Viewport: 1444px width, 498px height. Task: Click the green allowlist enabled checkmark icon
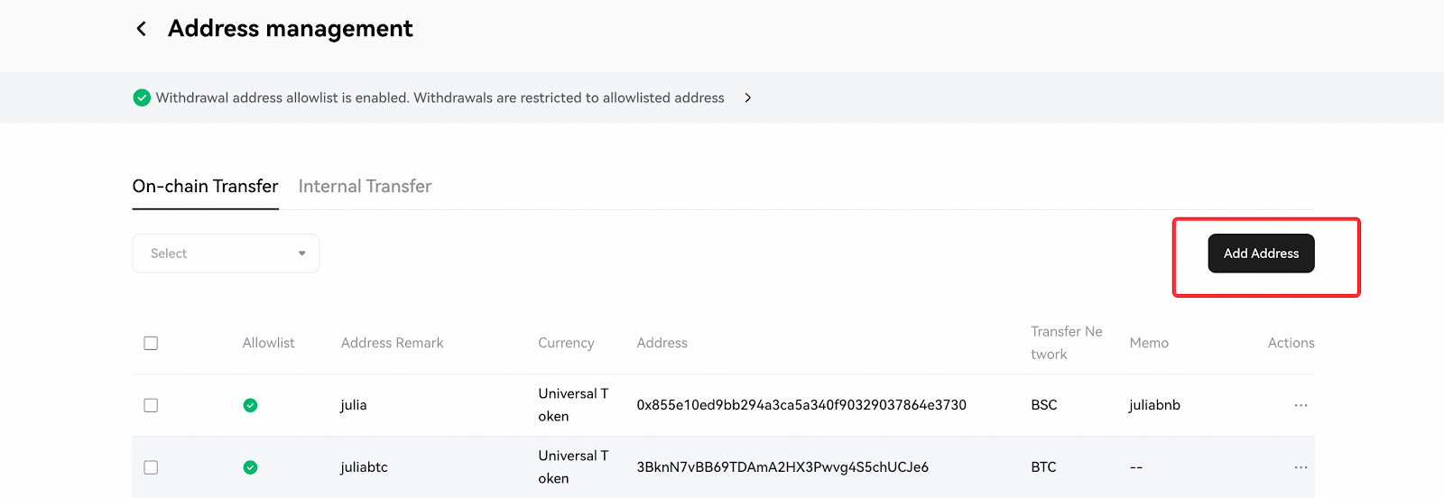[x=142, y=97]
